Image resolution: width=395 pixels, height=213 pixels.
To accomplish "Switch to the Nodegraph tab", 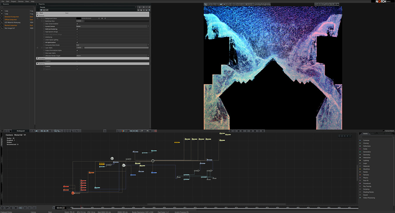I will tap(21, 131).
